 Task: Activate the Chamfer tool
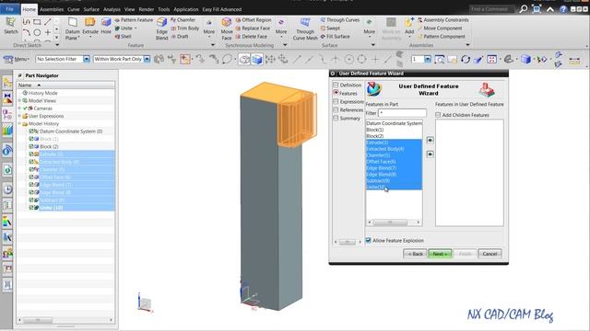pos(183,20)
